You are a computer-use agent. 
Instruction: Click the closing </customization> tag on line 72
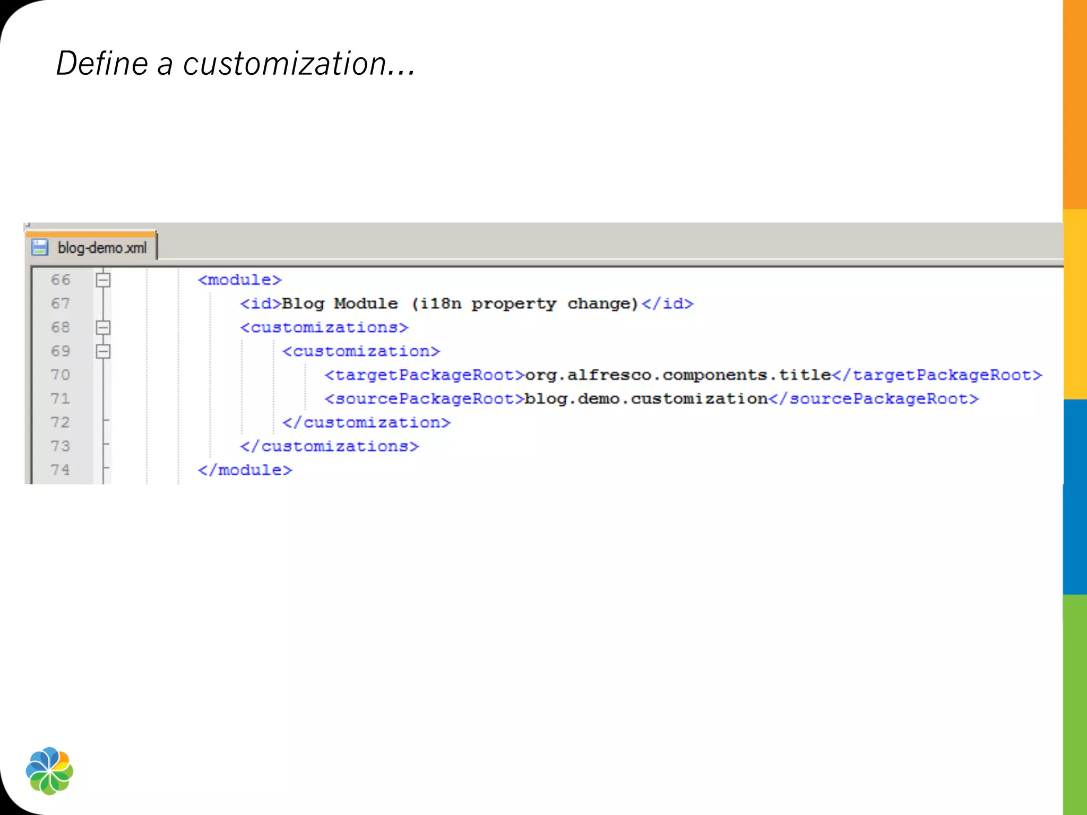click(x=367, y=422)
